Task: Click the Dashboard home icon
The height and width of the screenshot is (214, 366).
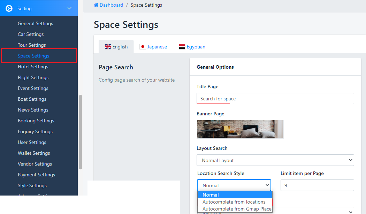Action: click(x=96, y=5)
